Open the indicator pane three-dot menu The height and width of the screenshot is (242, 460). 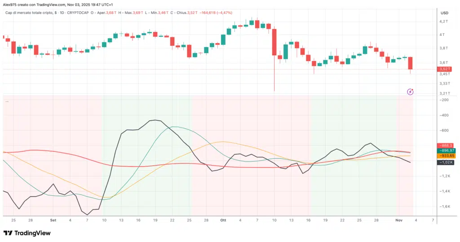(x=7, y=101)
